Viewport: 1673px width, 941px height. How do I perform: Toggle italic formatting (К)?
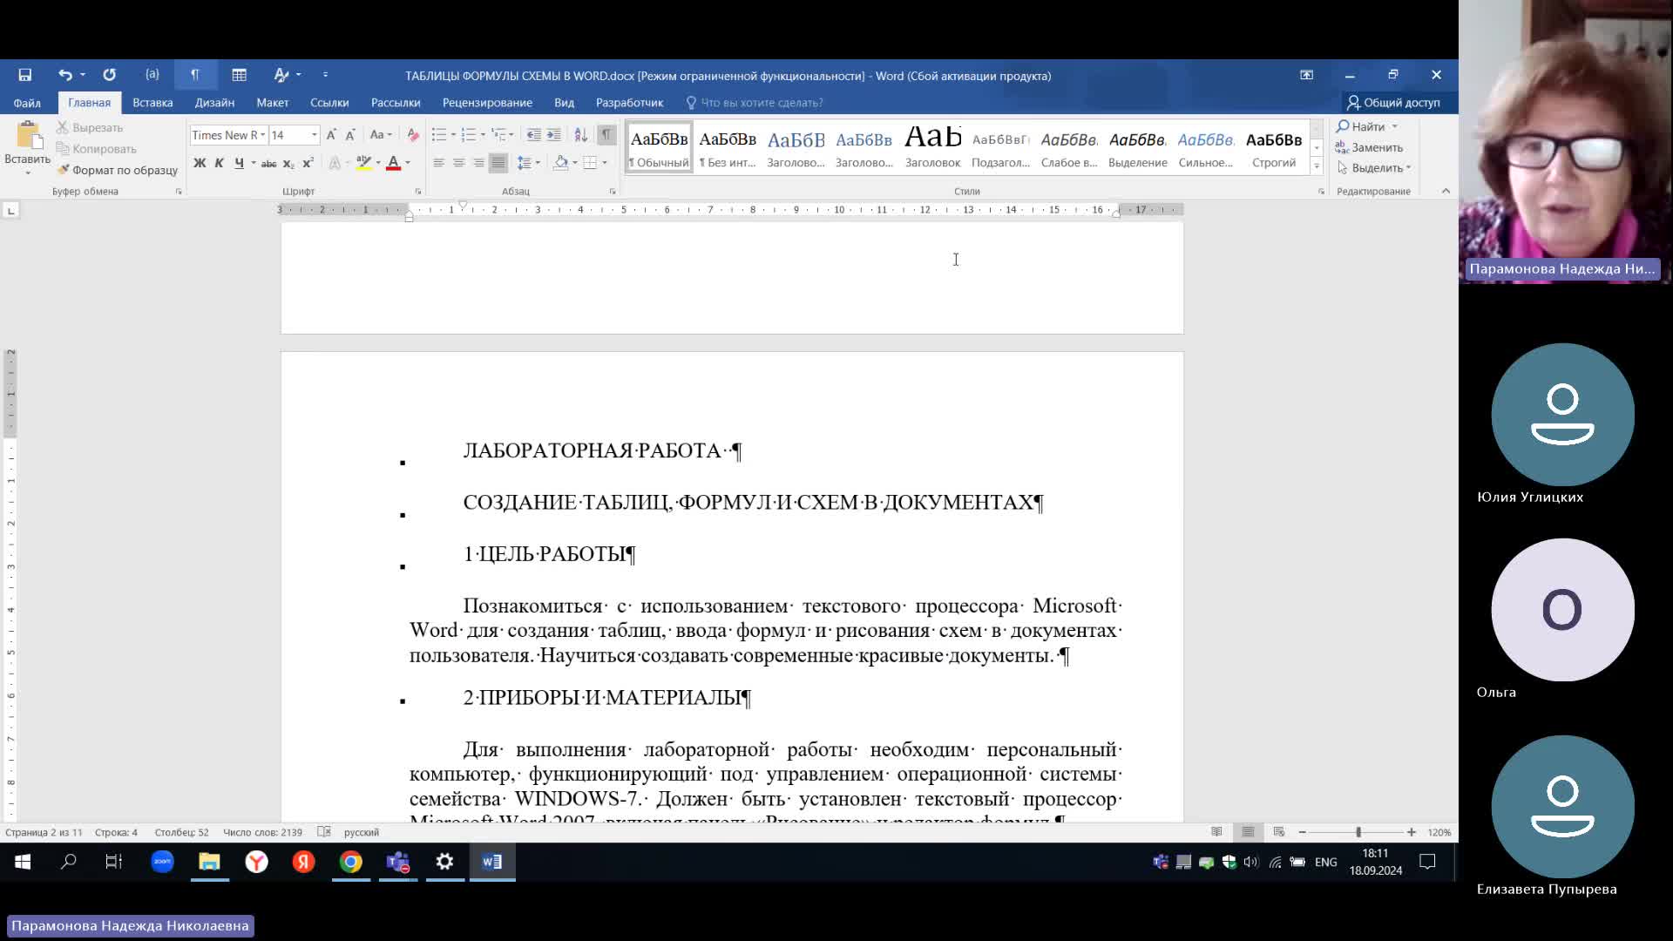point(220,163)
